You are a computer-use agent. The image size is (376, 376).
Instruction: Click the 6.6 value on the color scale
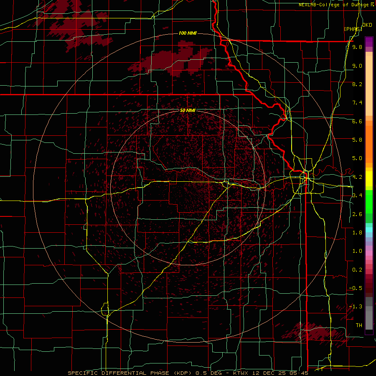[357, 121]
